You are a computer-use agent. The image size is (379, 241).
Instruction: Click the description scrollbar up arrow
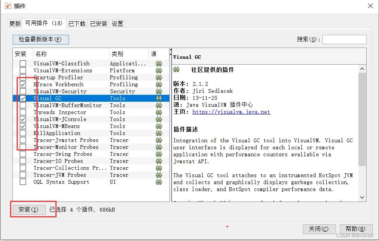pos(362,69)
